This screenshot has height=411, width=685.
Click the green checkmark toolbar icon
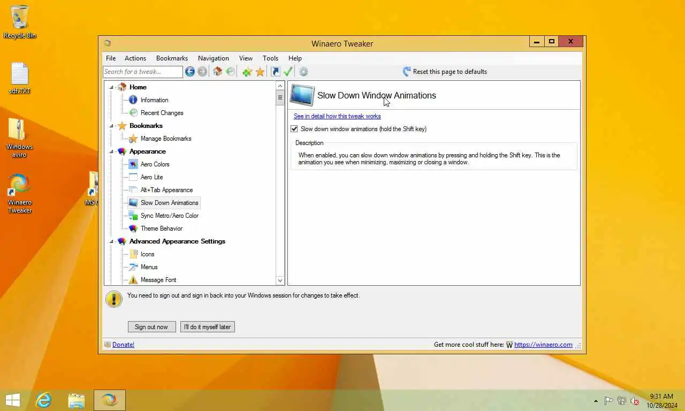pyautogui.click(x=288, y=72)
